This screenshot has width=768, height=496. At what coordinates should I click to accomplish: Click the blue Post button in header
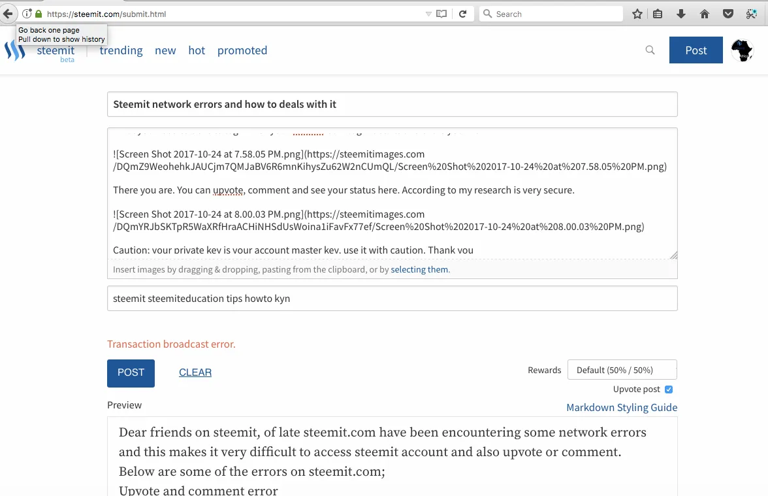[696, 50]
